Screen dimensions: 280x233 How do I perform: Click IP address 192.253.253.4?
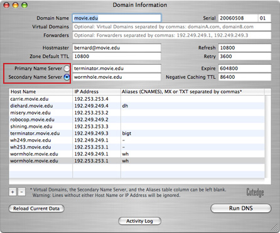point(91,99)
